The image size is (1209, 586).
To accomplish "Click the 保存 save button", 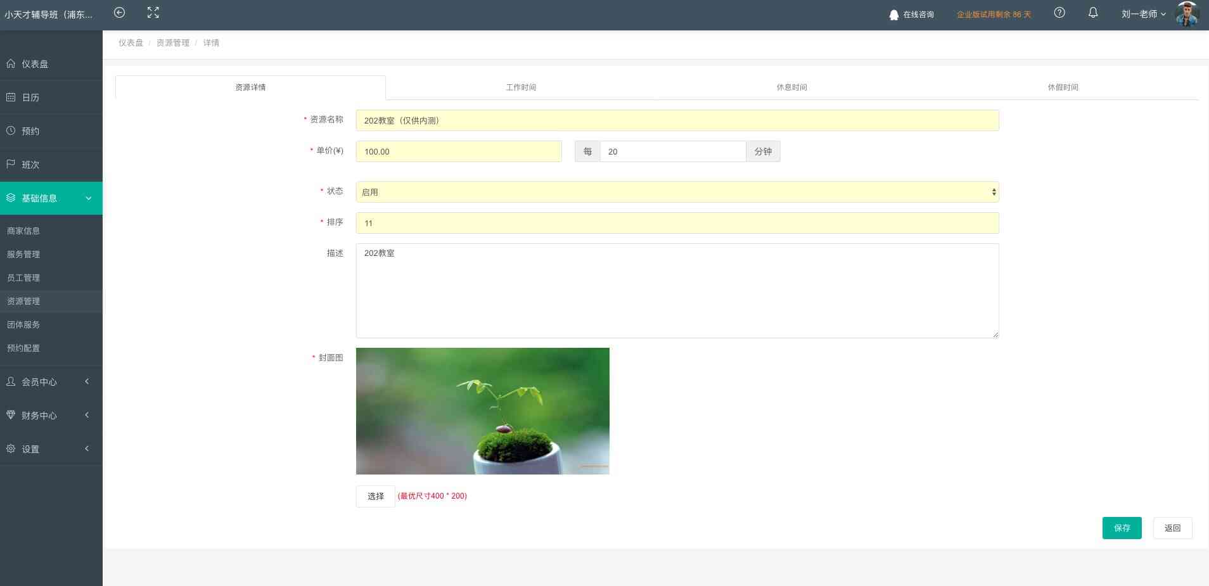I will (1122, 528).
